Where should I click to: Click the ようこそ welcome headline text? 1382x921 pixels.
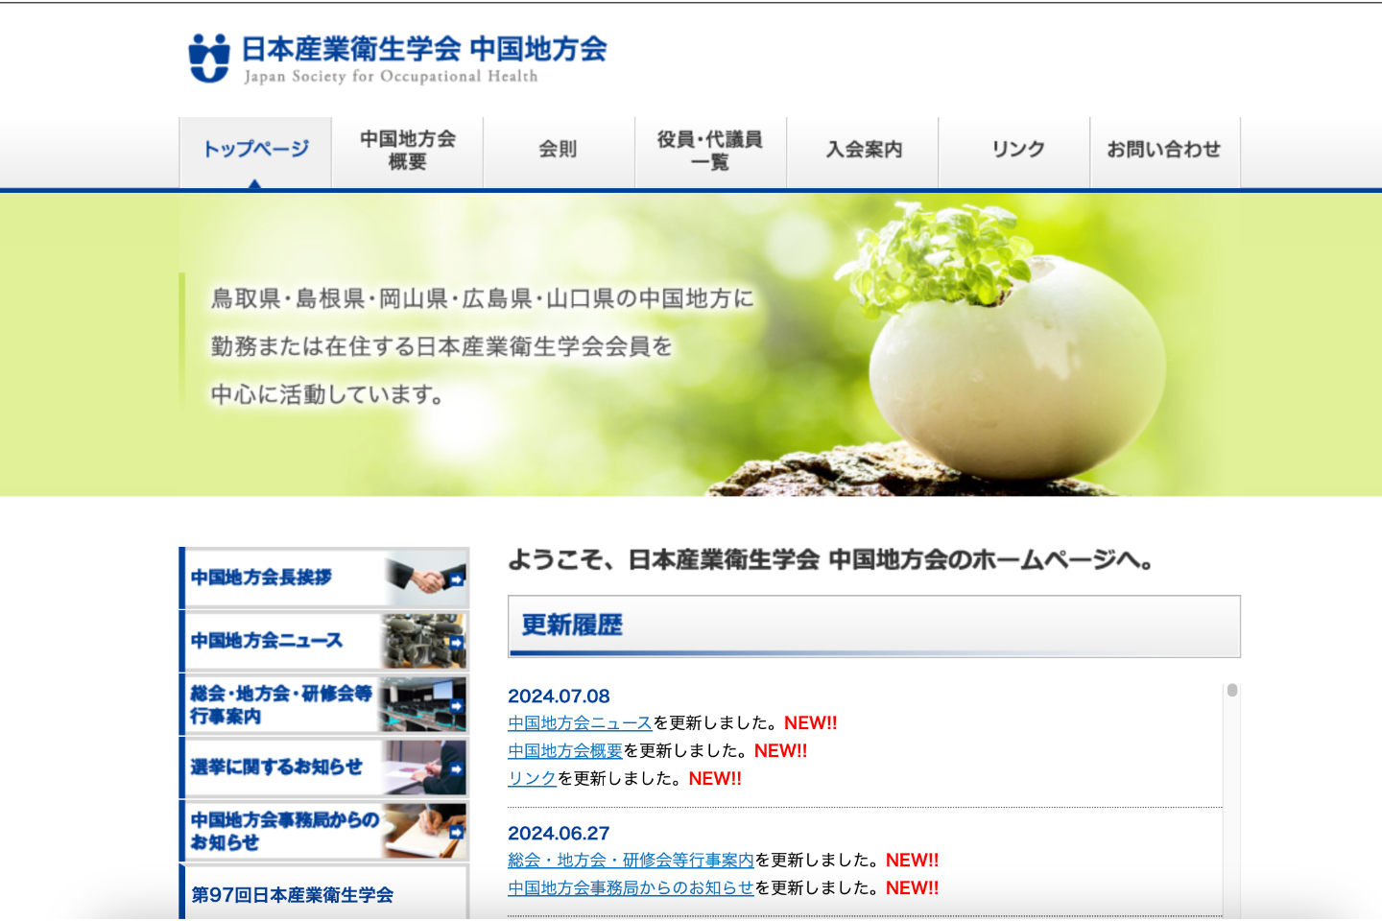(x=830, y=559)
